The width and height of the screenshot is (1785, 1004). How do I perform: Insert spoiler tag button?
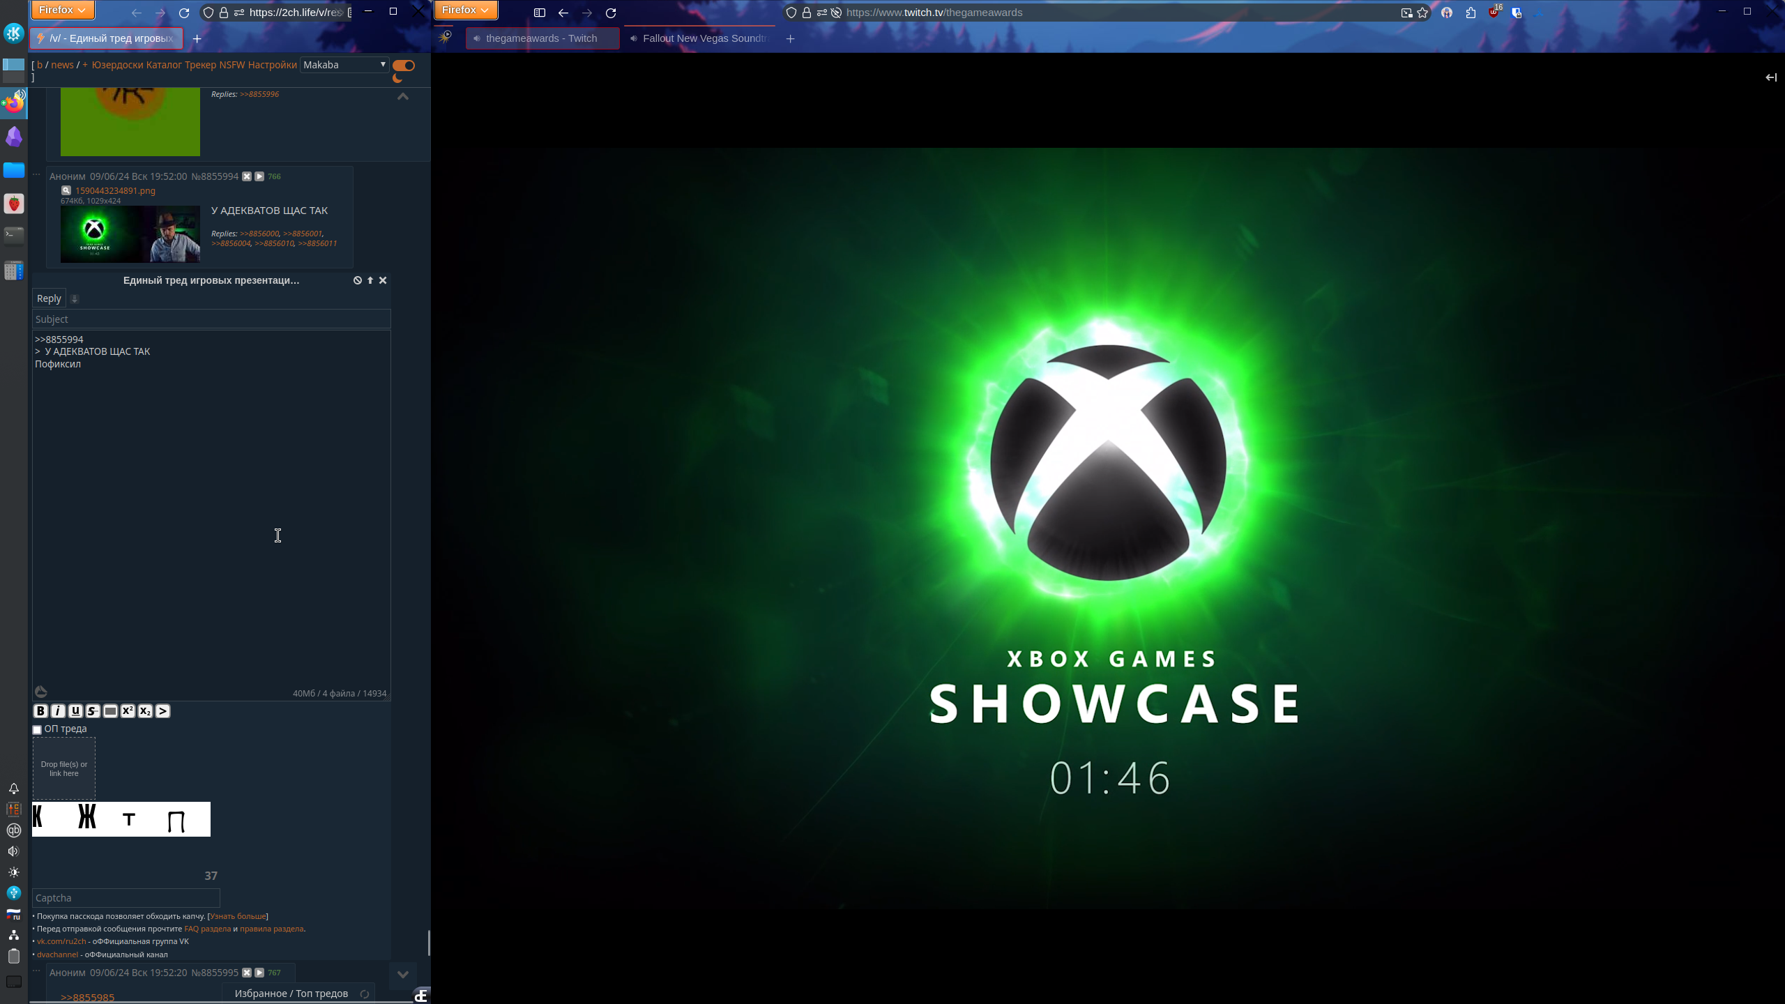point(110,711)
